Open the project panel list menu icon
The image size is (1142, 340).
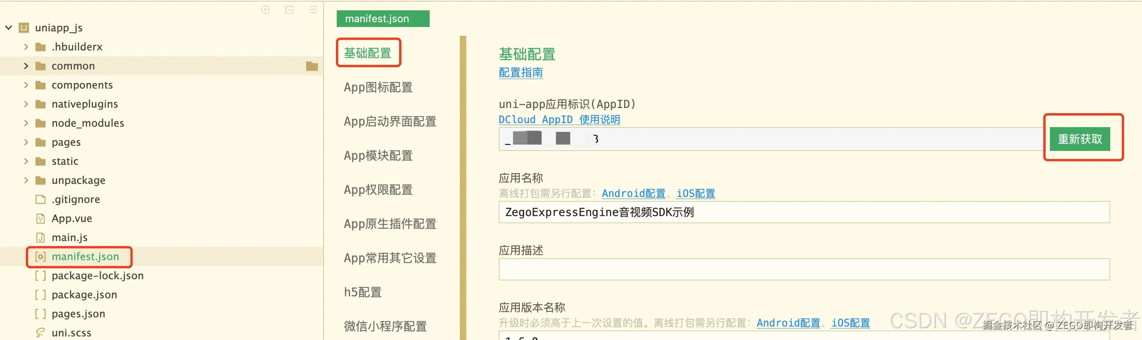tap(313, 9)
